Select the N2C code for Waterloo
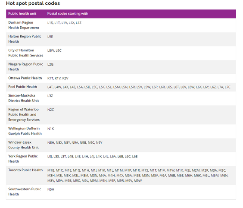Viewport: 243px width, 208px height. coord(50,110)
